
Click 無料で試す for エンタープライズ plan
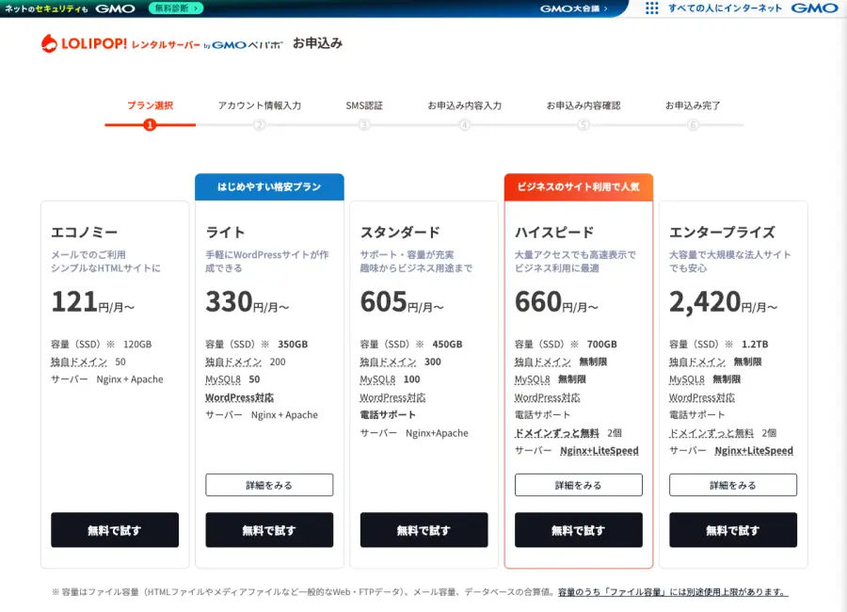pos(732,530)
